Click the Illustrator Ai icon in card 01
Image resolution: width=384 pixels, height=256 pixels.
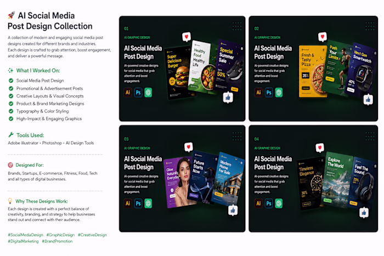click(128, 93)
